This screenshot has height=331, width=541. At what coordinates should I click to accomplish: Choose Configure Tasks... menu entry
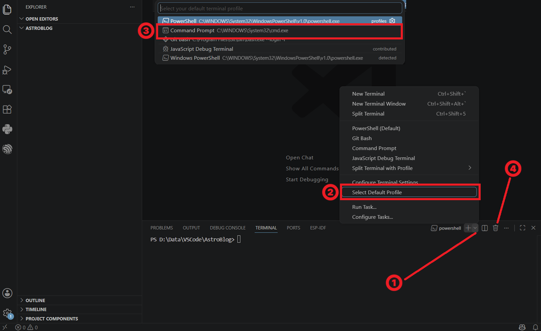[x=409, y=217]
